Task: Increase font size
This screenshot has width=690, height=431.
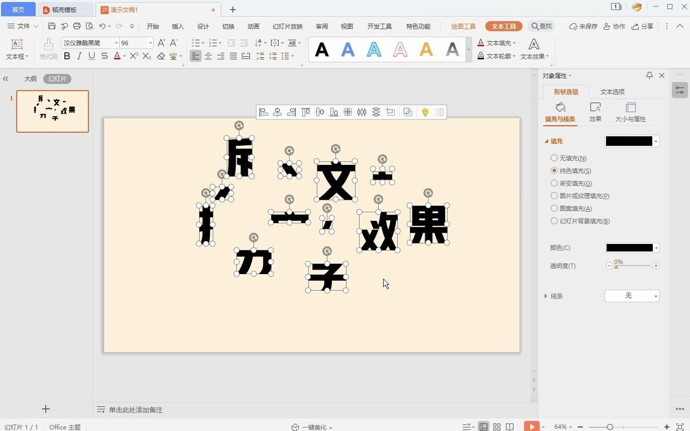Action: (x=161, y=43)
